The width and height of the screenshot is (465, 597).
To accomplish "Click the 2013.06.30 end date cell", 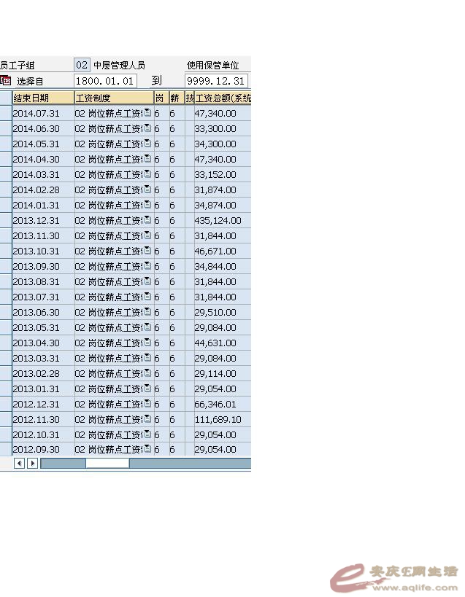I will (43, 312).
